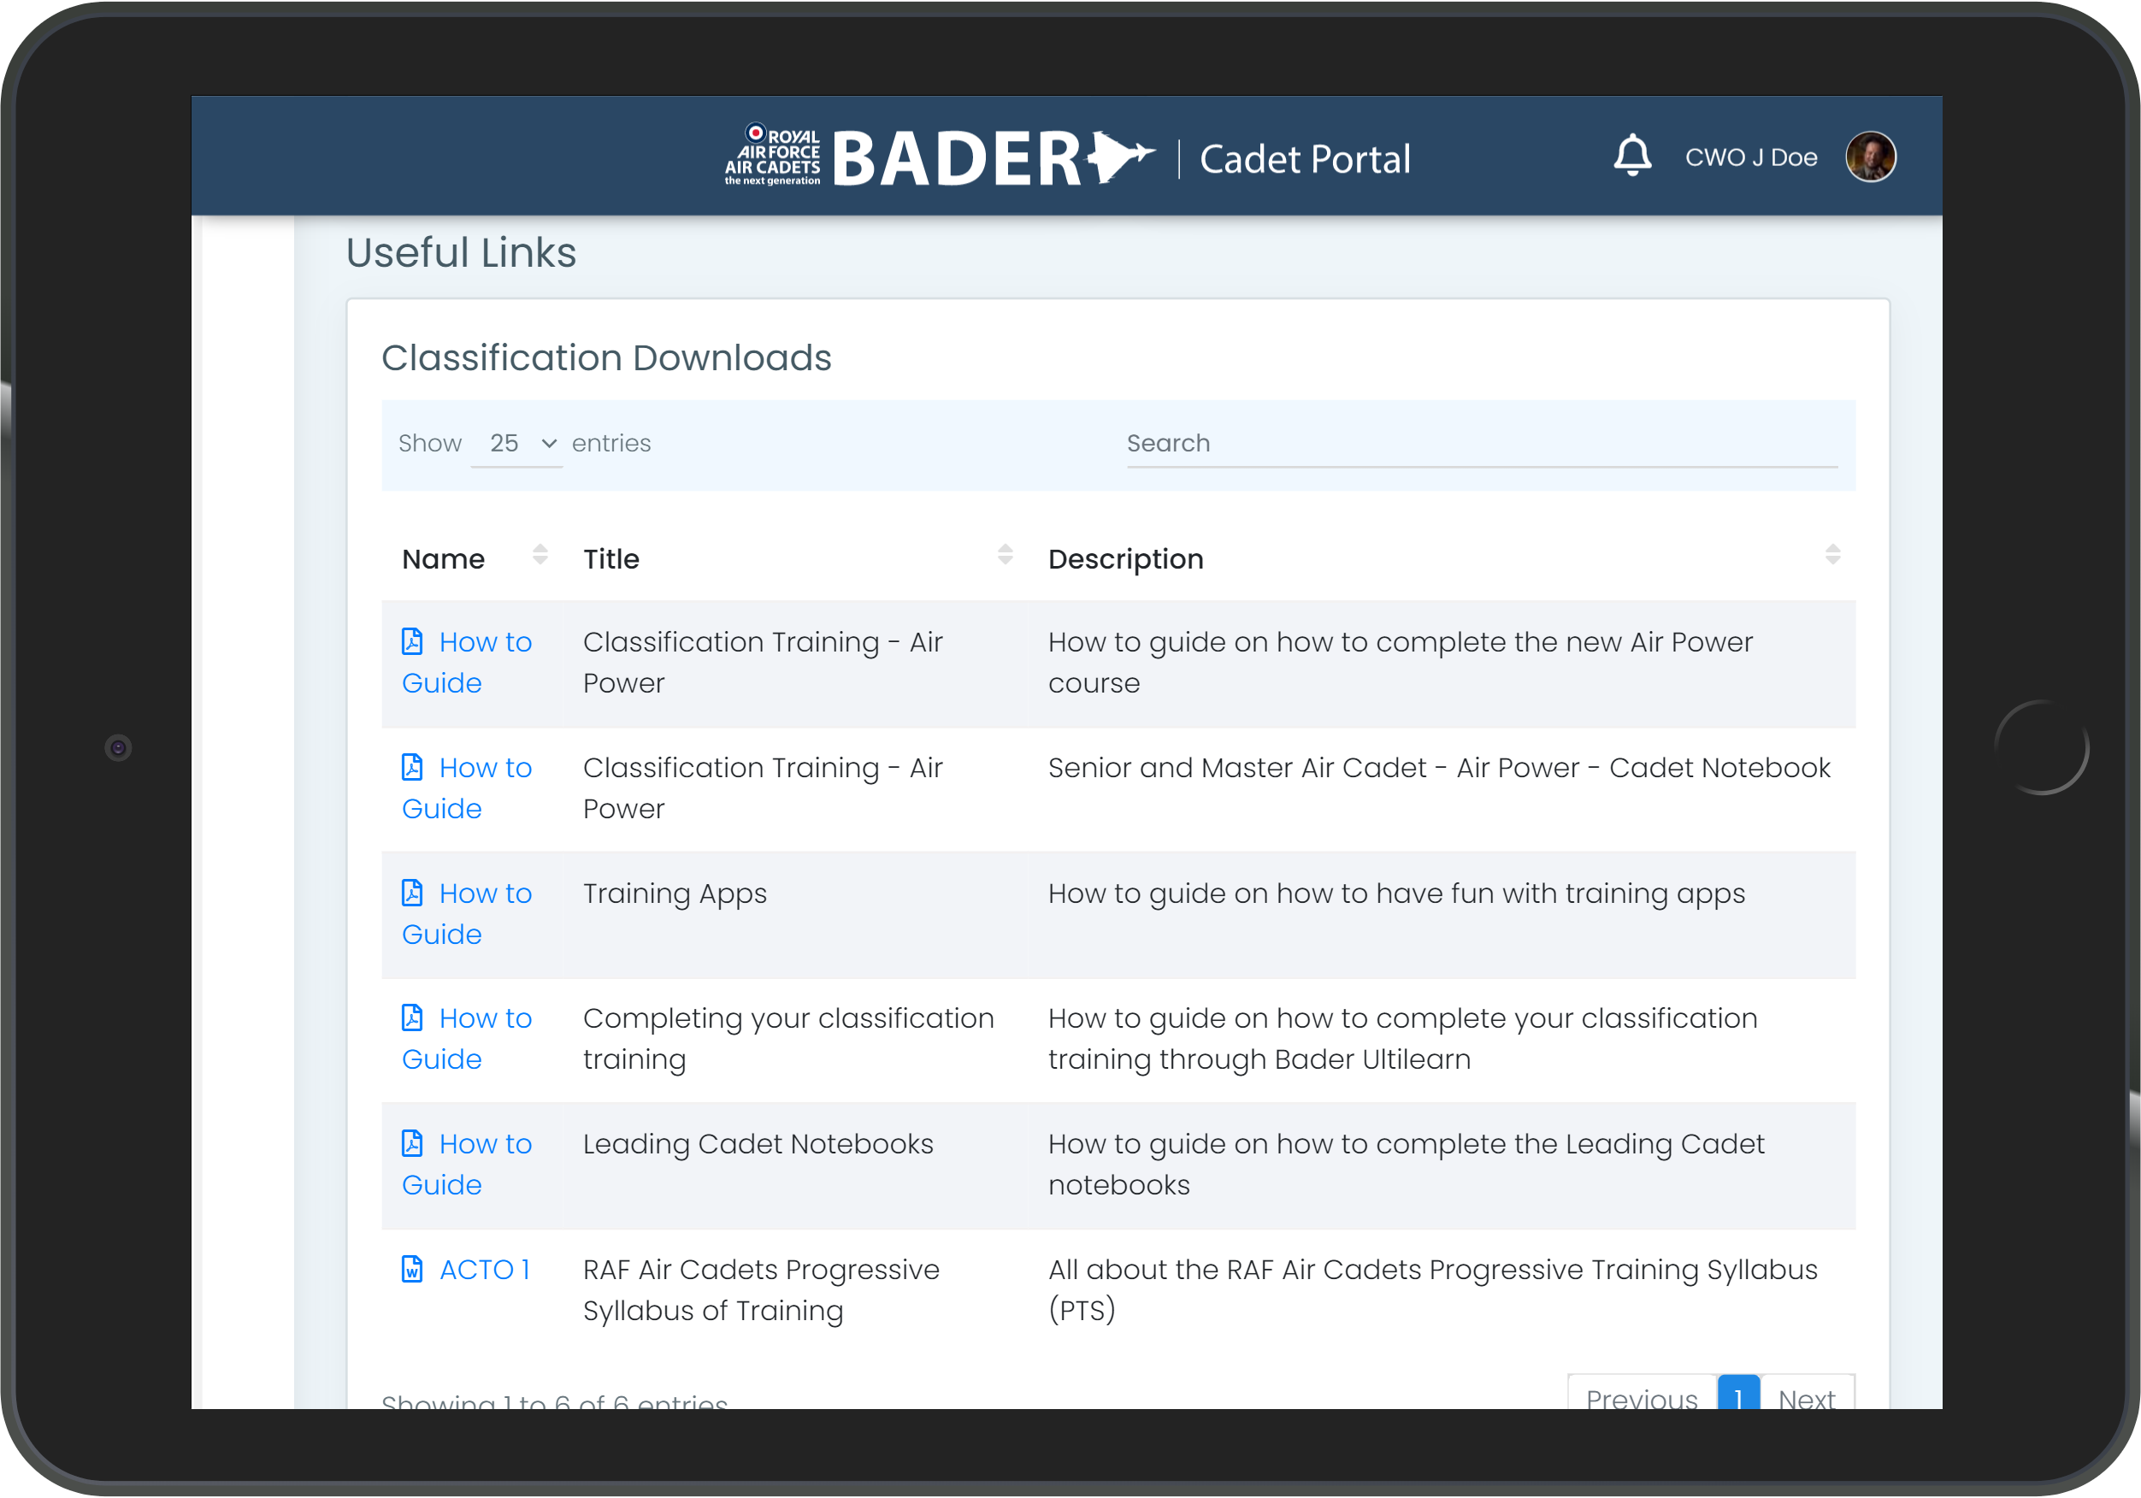The width and height of the screenshot is (2141, 1498).
Task: Open the ACTO 1 document link
Action: click(484, 1270)
